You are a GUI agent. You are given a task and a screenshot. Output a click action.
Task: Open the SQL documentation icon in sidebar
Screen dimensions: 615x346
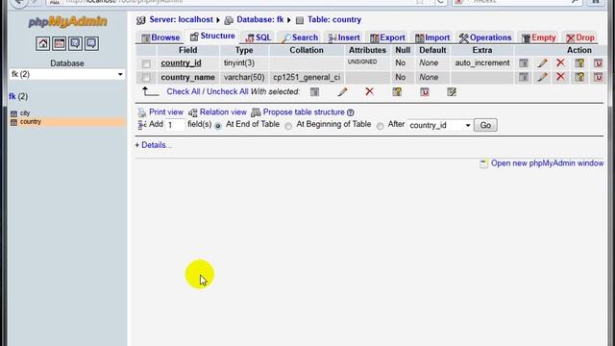(91, 43)
